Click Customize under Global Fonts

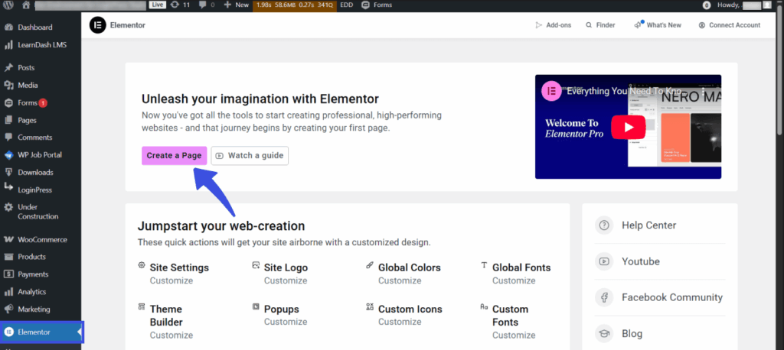(x=514, y=280)
